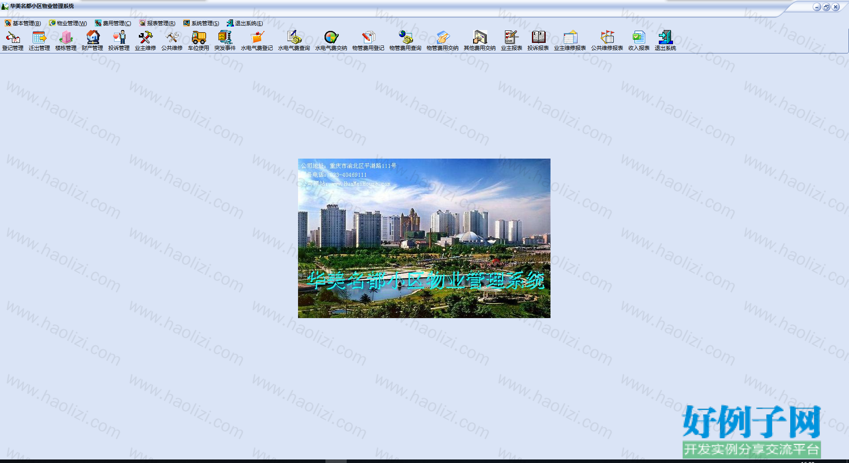Open 水电气费登记 toolbar icon

click(x=257, y=41)
